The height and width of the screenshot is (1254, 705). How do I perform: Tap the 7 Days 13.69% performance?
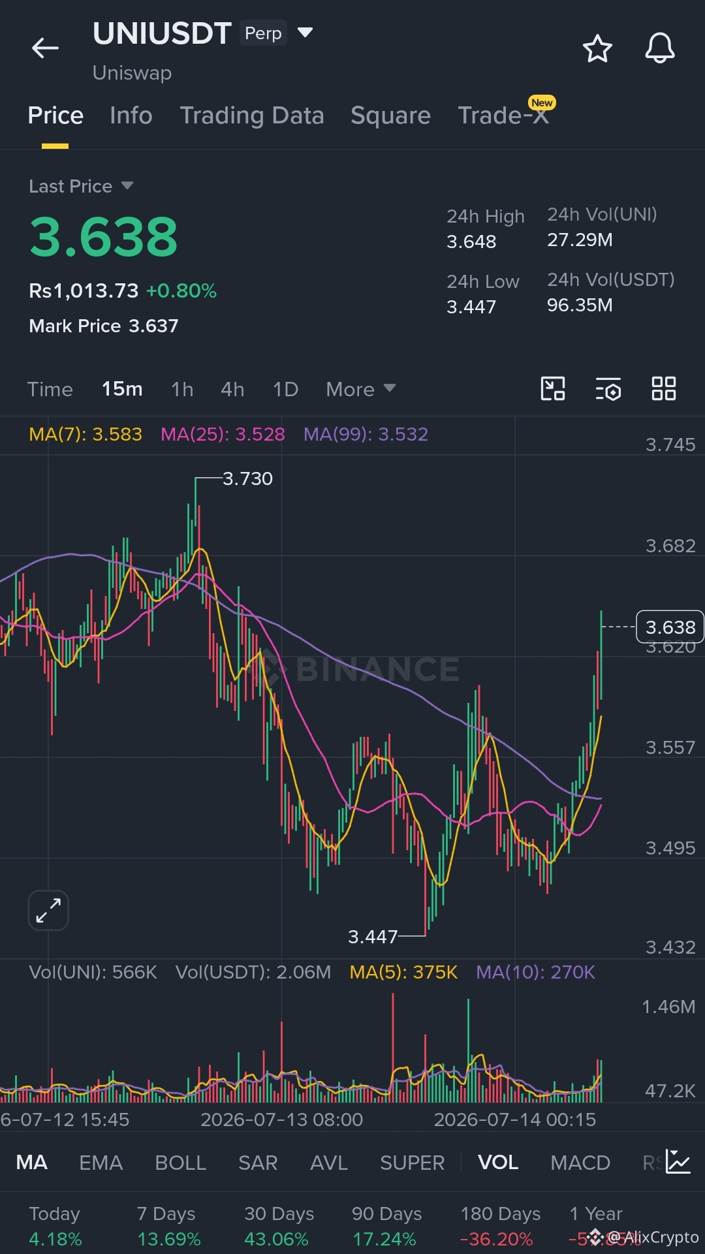(168, 1226)
